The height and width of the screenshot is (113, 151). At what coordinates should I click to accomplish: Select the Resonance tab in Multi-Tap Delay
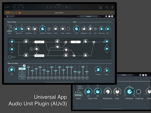(22, 76)
